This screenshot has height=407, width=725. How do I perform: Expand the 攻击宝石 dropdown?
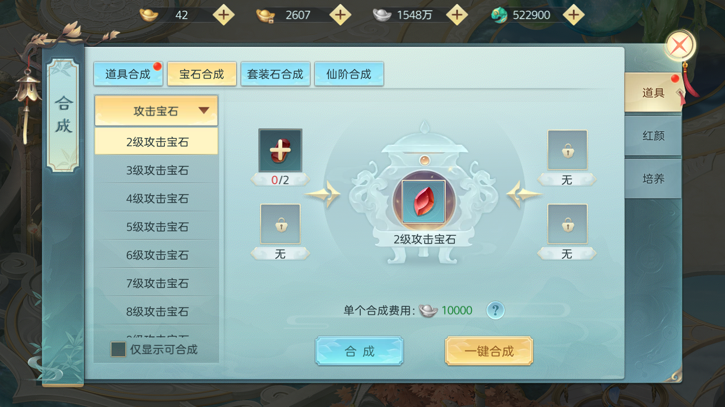point(156,111)
